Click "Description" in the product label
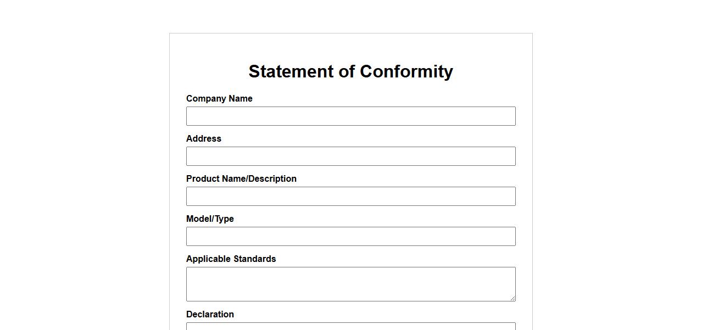This screenshot has height=330, width=702. [272, 179]
